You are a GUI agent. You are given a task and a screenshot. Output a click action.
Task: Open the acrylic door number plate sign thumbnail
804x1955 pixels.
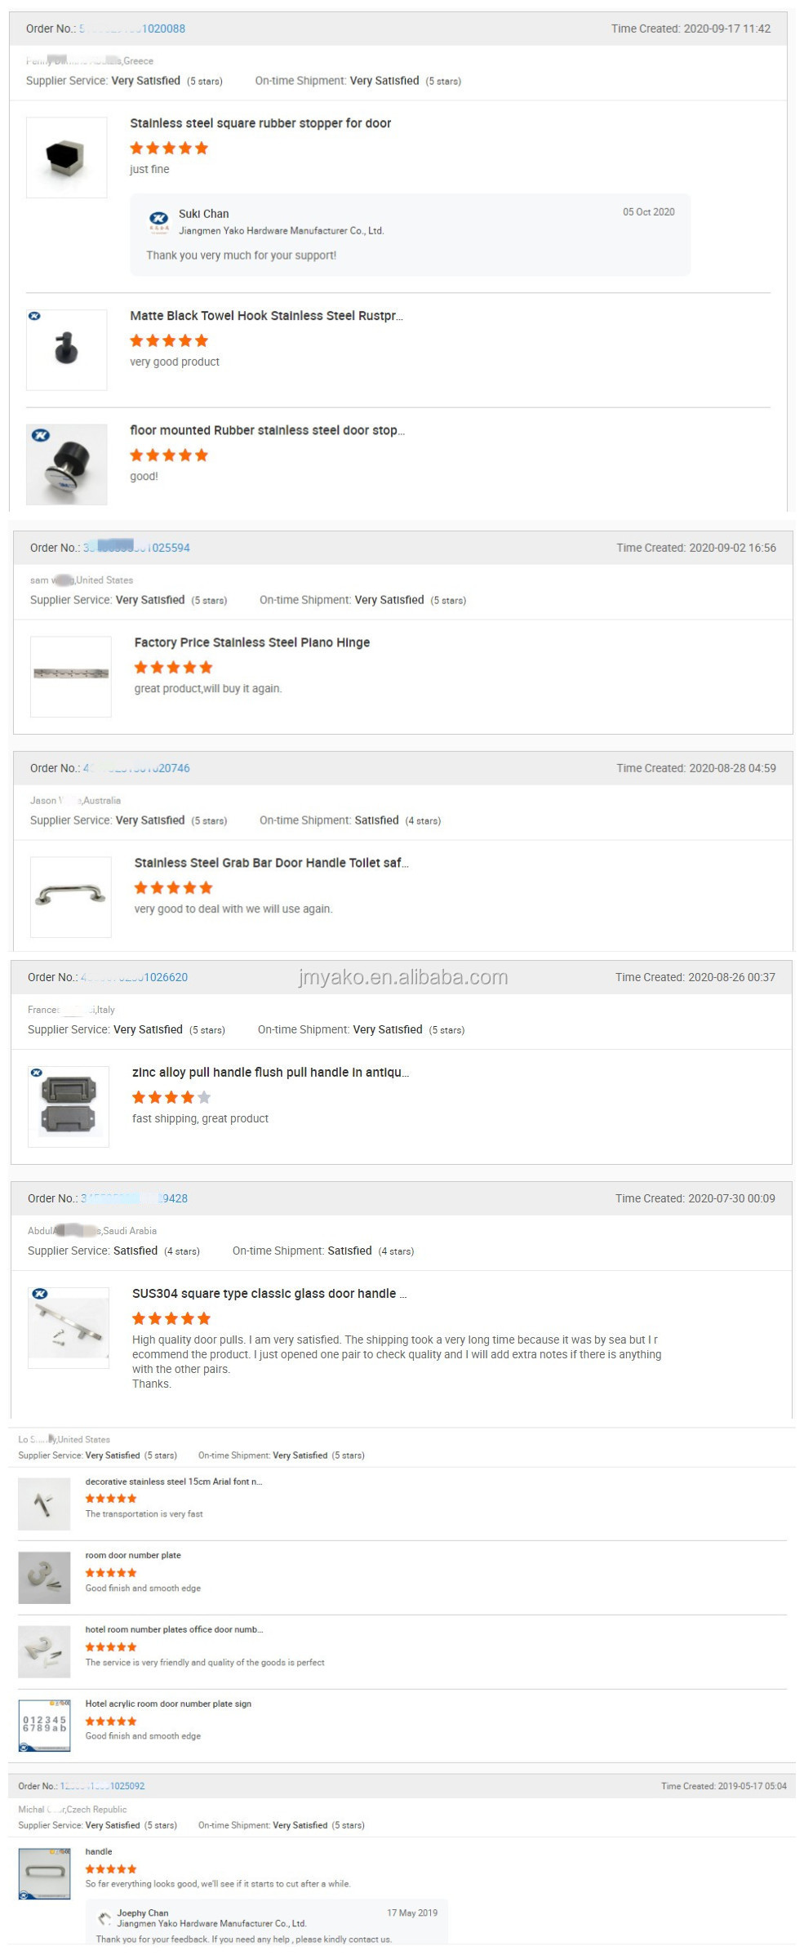click(44, 1725)
